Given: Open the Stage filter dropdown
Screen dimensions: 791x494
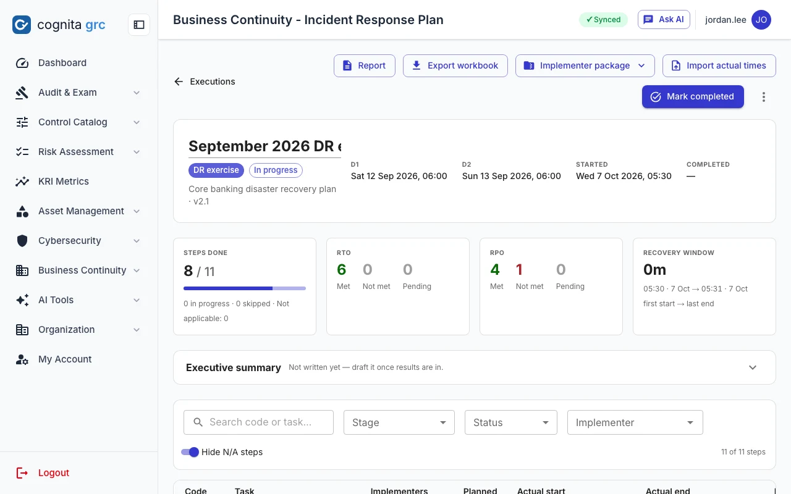Looking at the screenshot, I should pos(399,422).
